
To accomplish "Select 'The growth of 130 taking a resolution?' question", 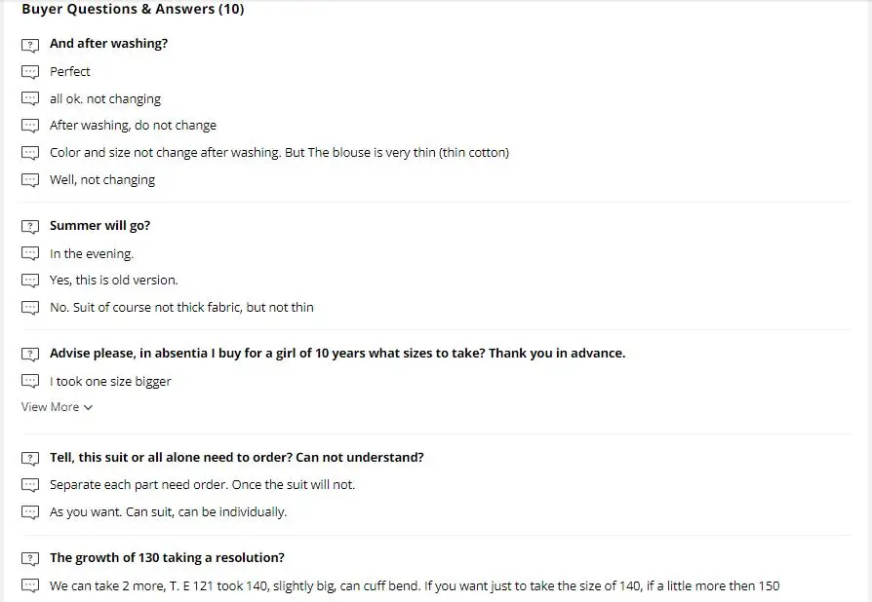I will 167,558.
